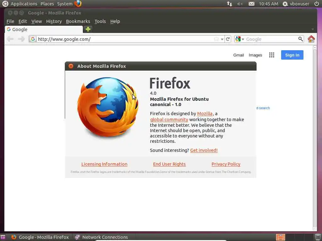Switch to Google - Mozilla Firefox taskbar button
322x241 pixels.
pyautogui.click(x=40, y=237)
